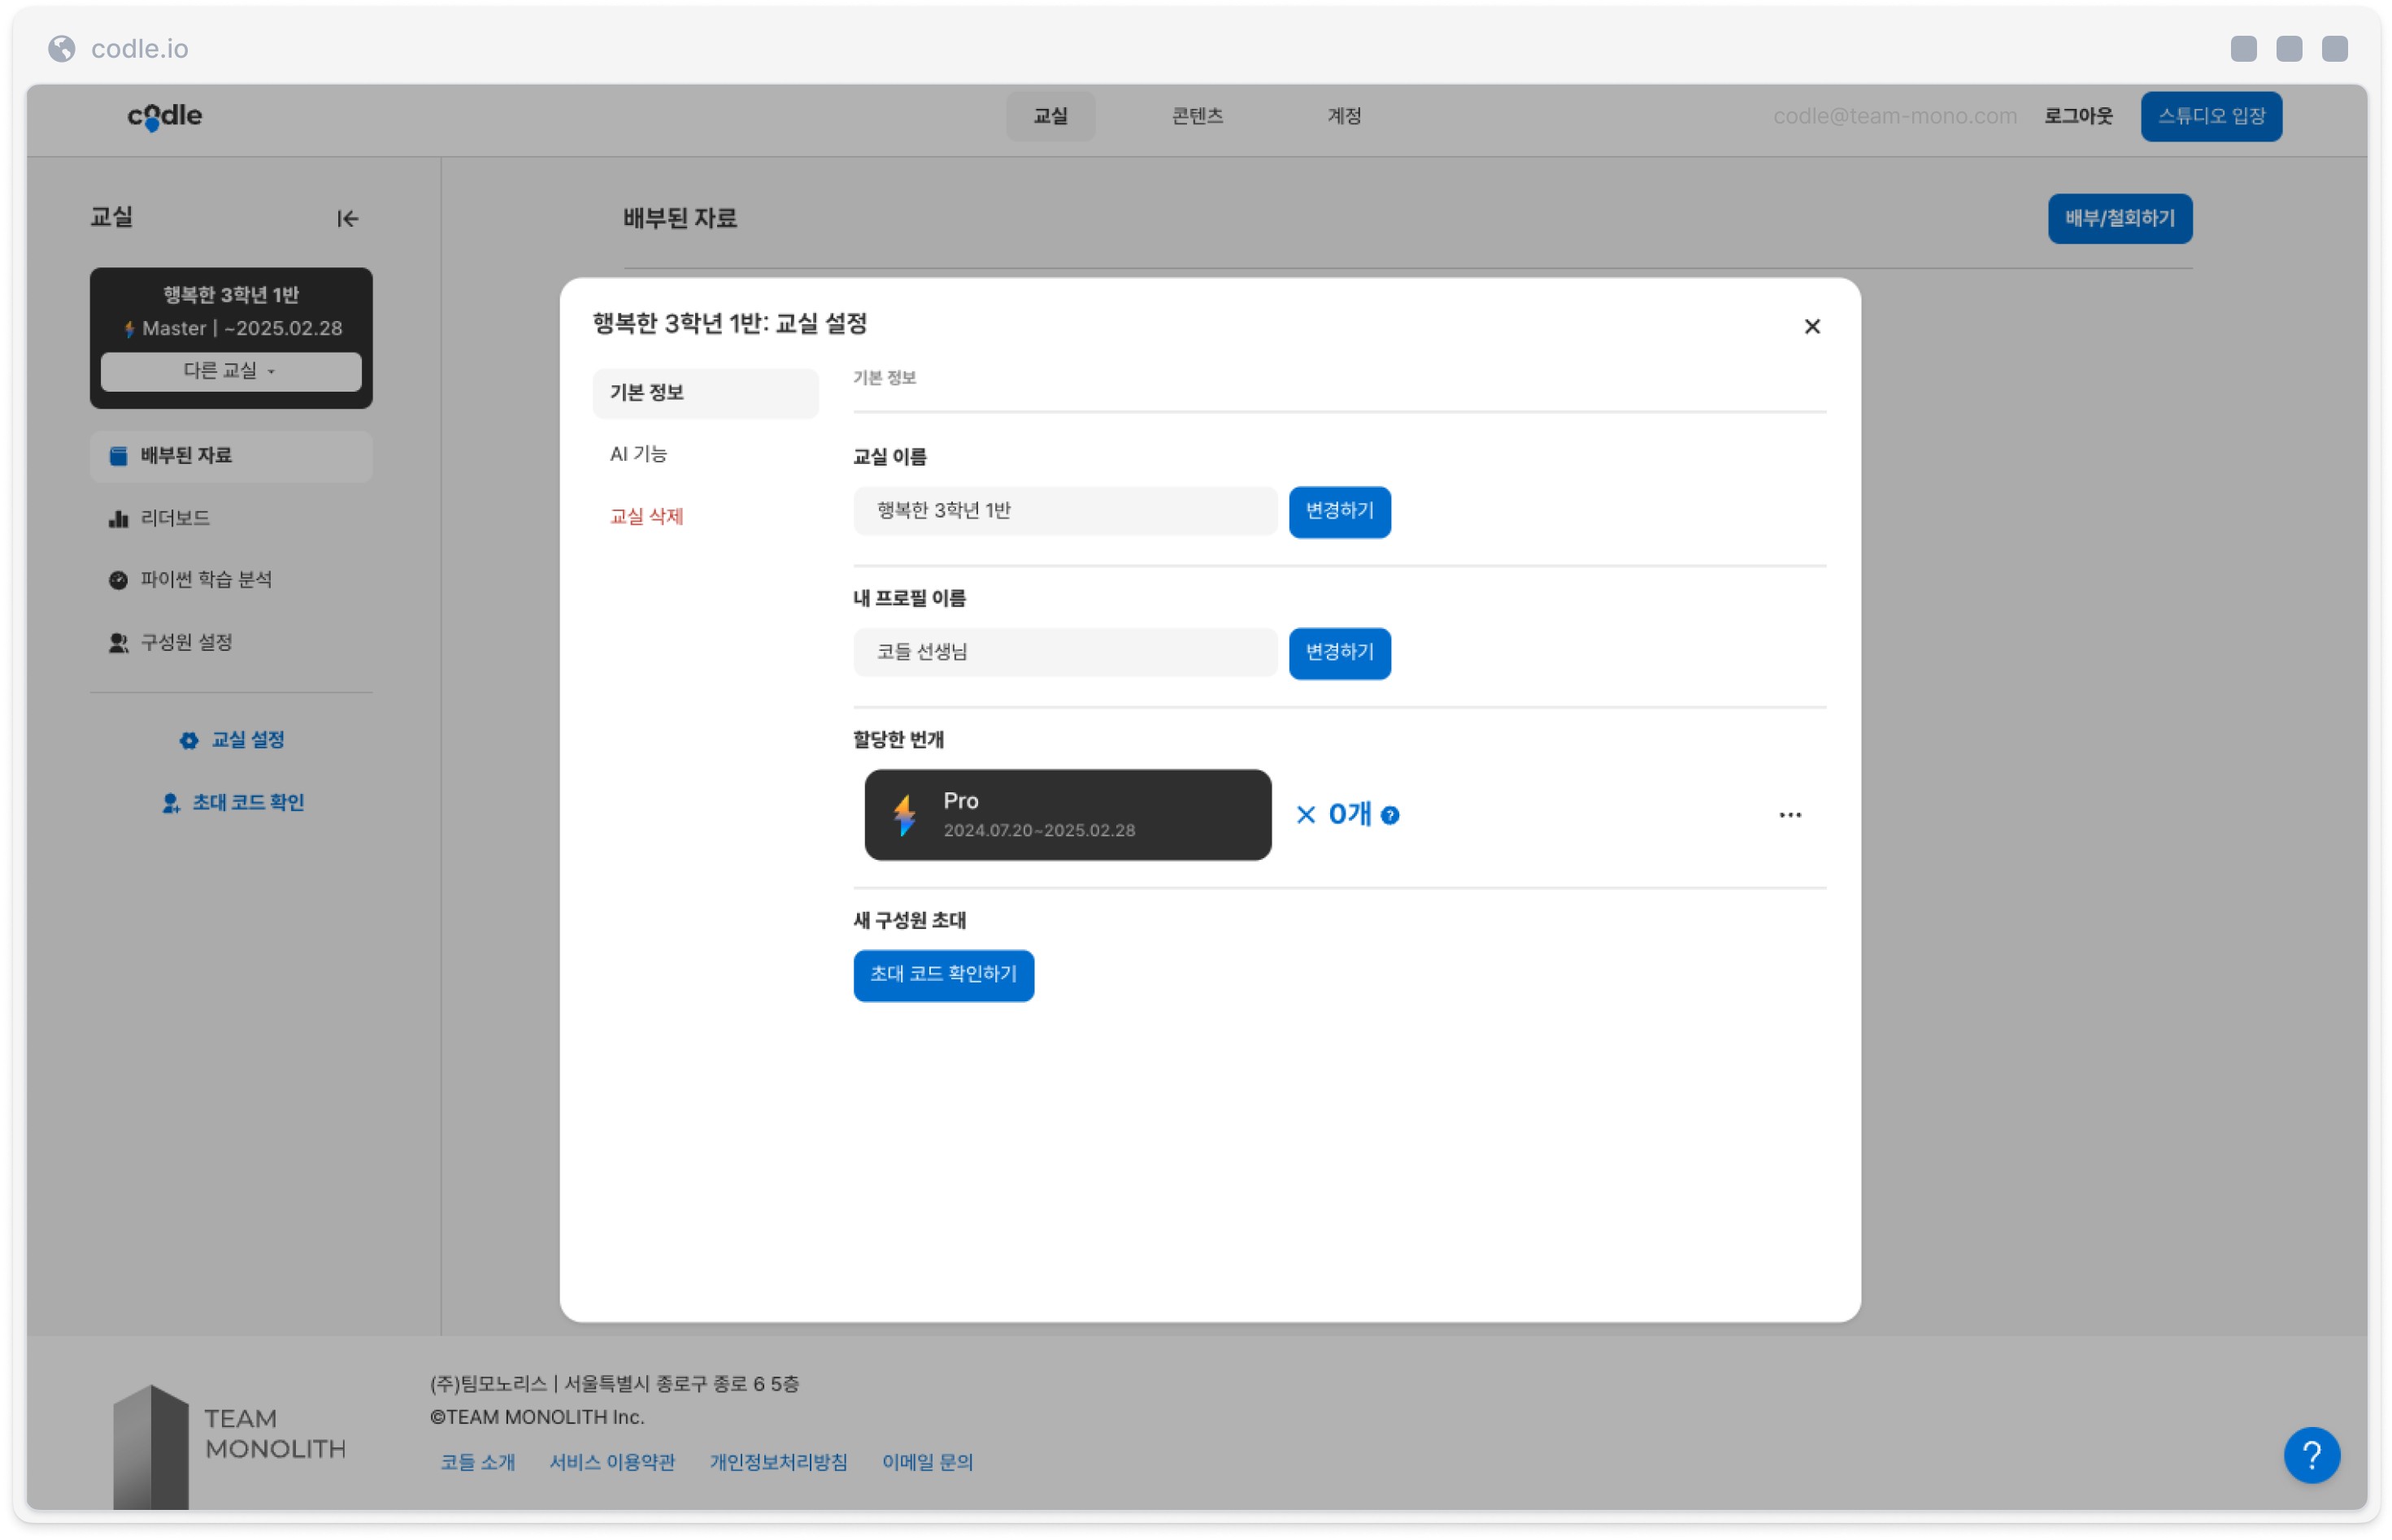Click the gear icon for 교실 설정
Screen dimensions: 2392x1540
(188, 740)
